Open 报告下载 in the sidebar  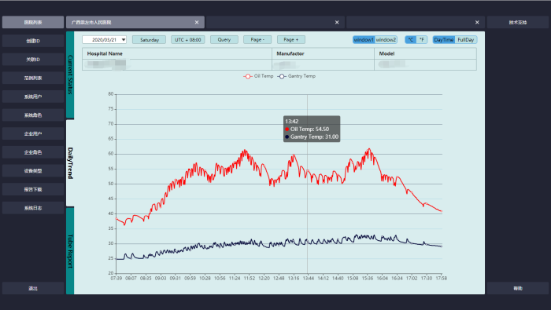[33, 189]
